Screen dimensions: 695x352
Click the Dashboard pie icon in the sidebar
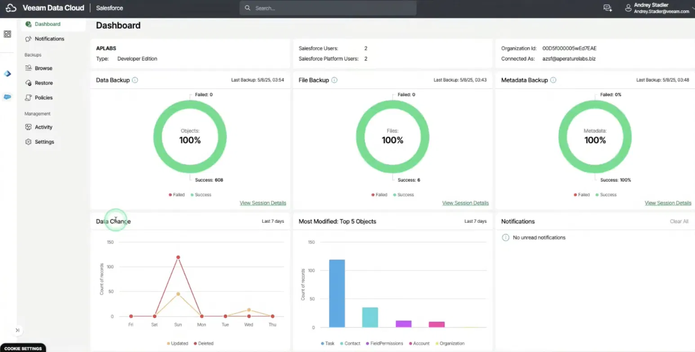point(28,24)
